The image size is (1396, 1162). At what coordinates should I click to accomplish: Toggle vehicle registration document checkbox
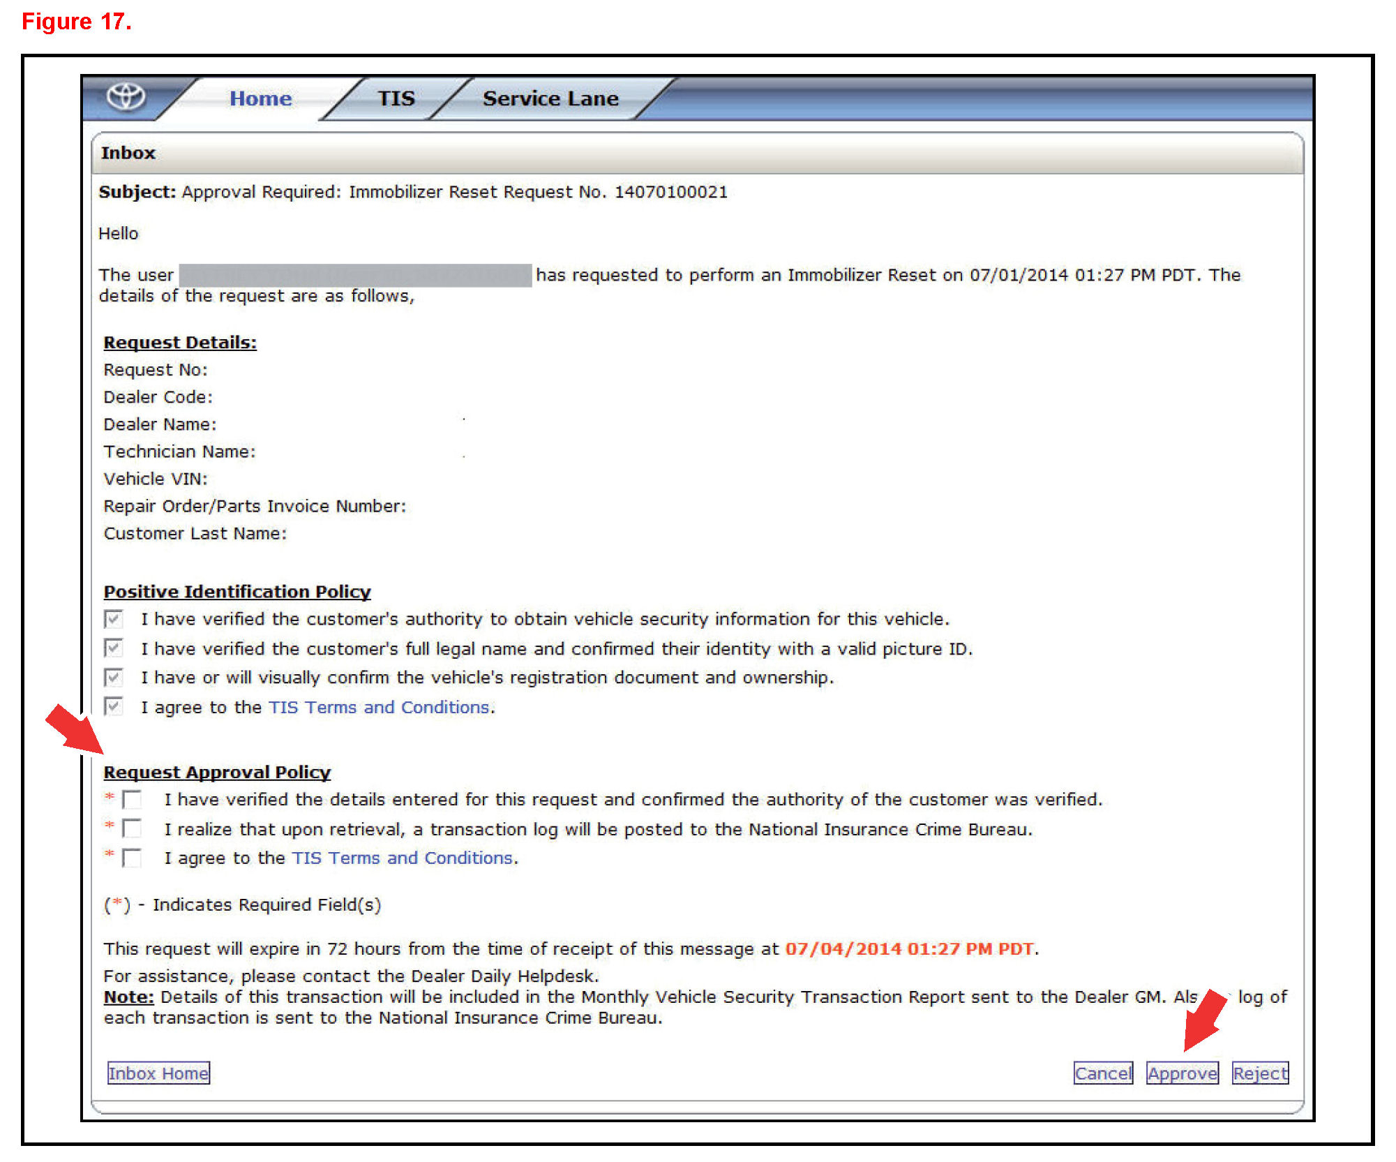pyautogui.click(x=113, y=678)
